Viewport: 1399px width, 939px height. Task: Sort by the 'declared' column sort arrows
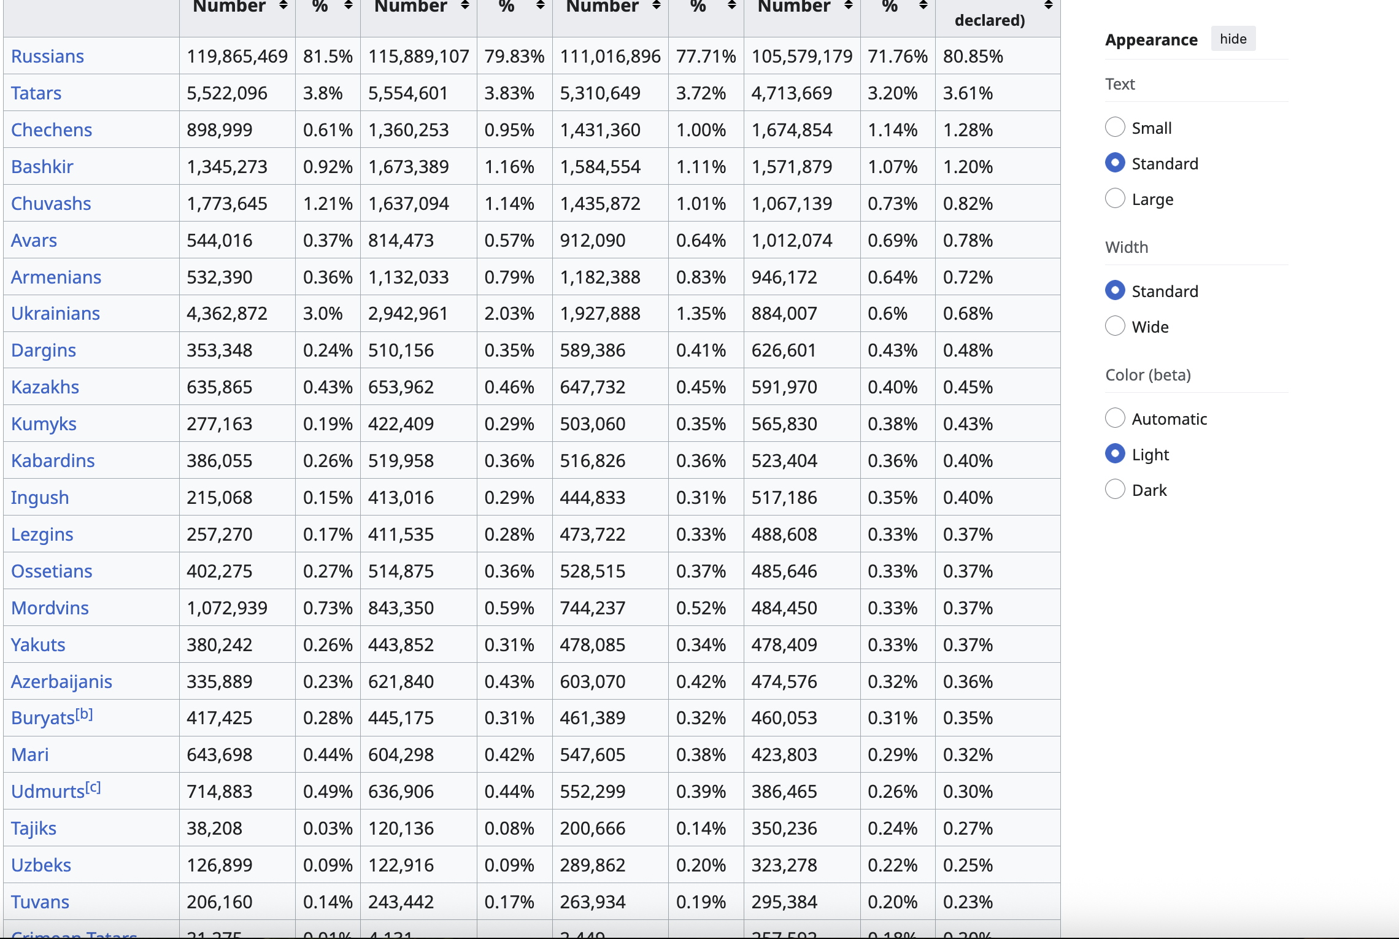click(1048, 6)
